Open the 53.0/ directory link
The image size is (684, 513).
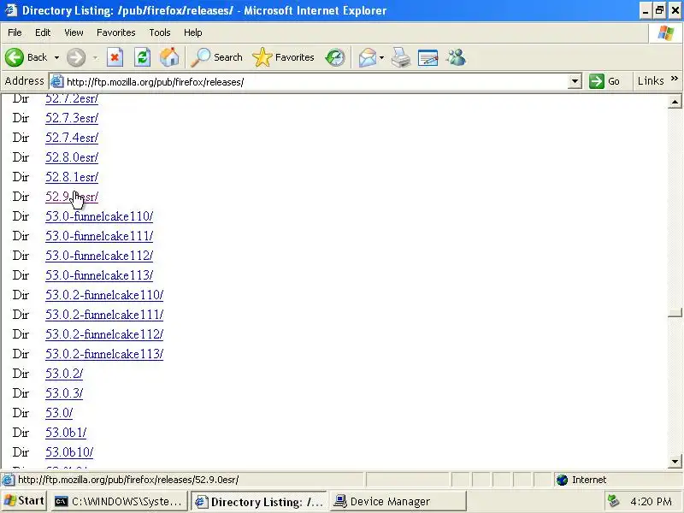(x=59, y=413)
